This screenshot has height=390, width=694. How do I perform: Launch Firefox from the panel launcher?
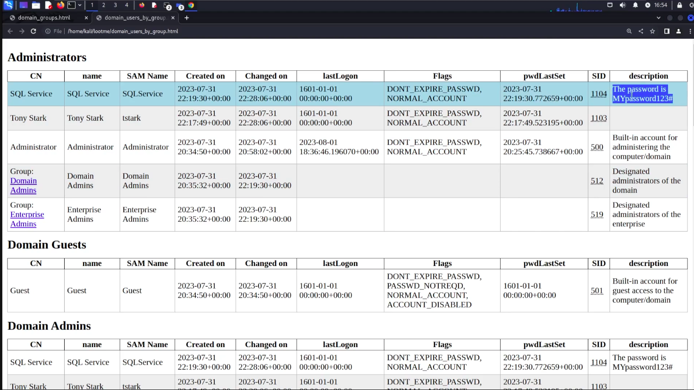click(x=60, y=5)
